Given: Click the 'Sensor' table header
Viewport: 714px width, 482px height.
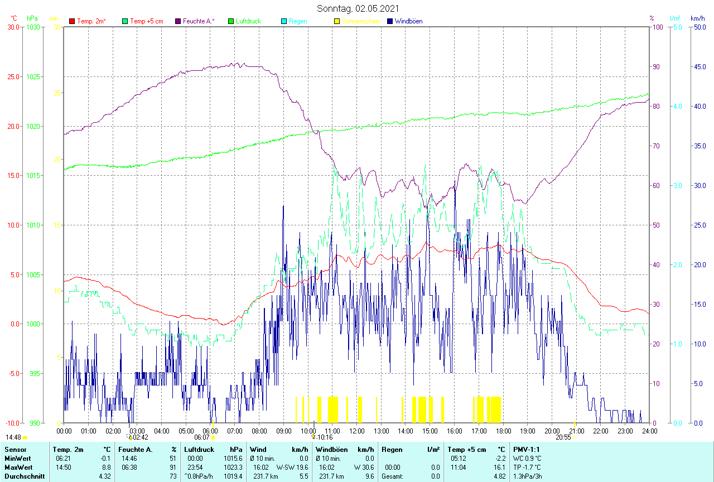Looking at the screenshot, I should coord(16,449).
